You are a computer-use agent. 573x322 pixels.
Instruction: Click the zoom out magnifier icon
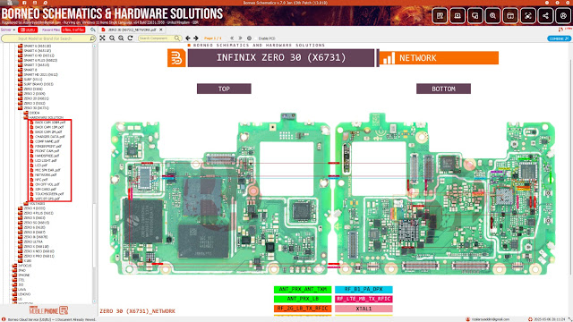112,38
